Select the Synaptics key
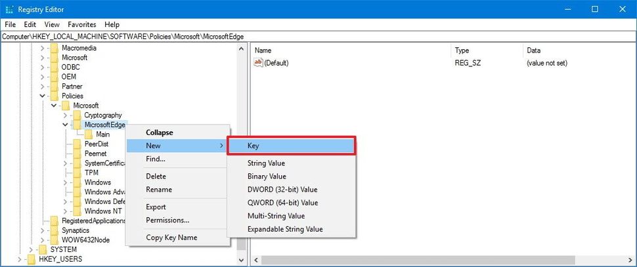 coord(76,230)
